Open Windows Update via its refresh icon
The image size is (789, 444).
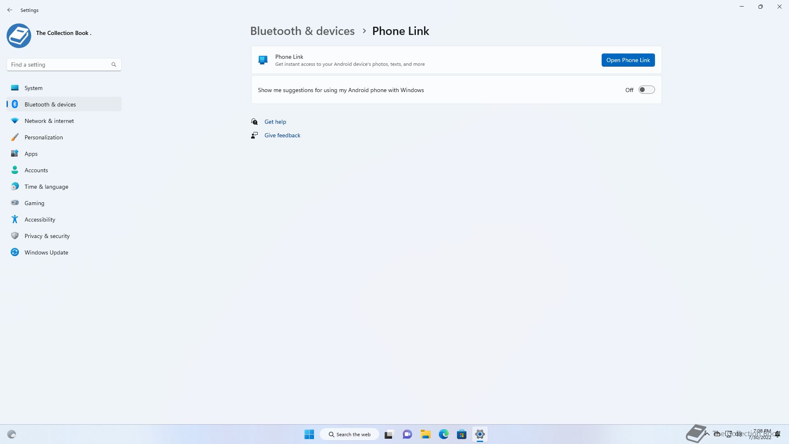coord(15,252)
